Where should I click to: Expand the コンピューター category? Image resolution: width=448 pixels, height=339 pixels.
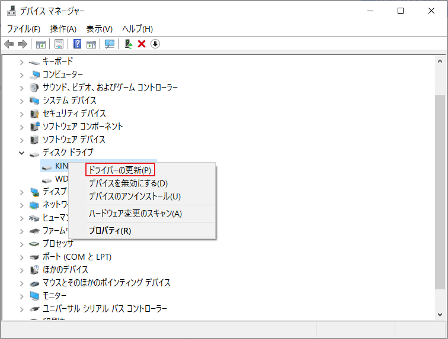tap(22, 75)
